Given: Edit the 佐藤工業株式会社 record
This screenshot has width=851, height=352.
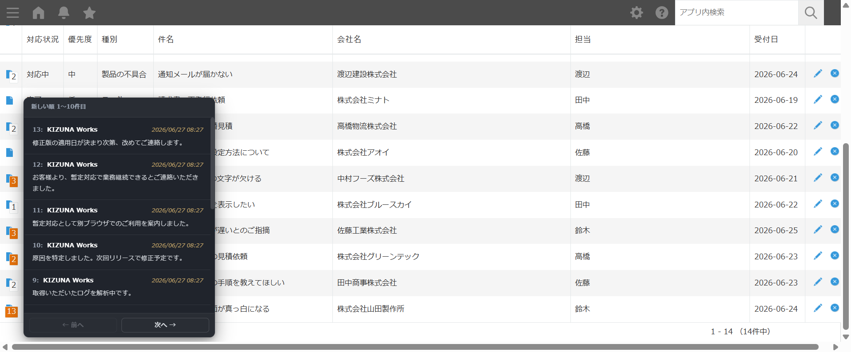Looking at the screenshot, I should [x=818, y=230].
